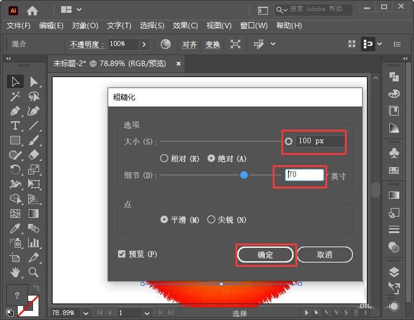Open the 对象(O) menu
Viewport: 414px width, 320px height.
(x=85, y=26)
